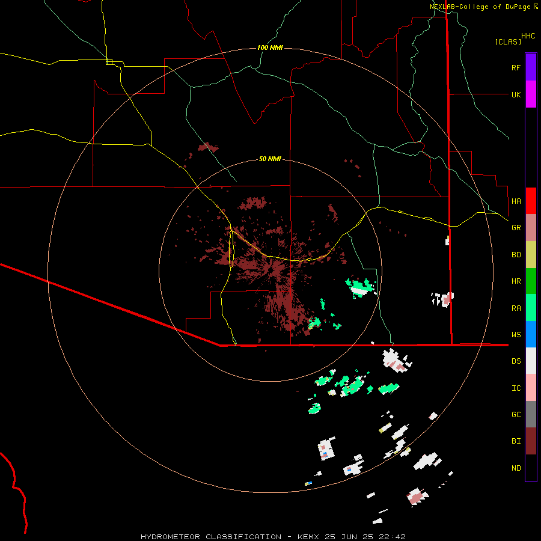Viewport: 541px width, 541px height.
Task: Click the gray GC ground clutter swatch
Action: (531, 414)
